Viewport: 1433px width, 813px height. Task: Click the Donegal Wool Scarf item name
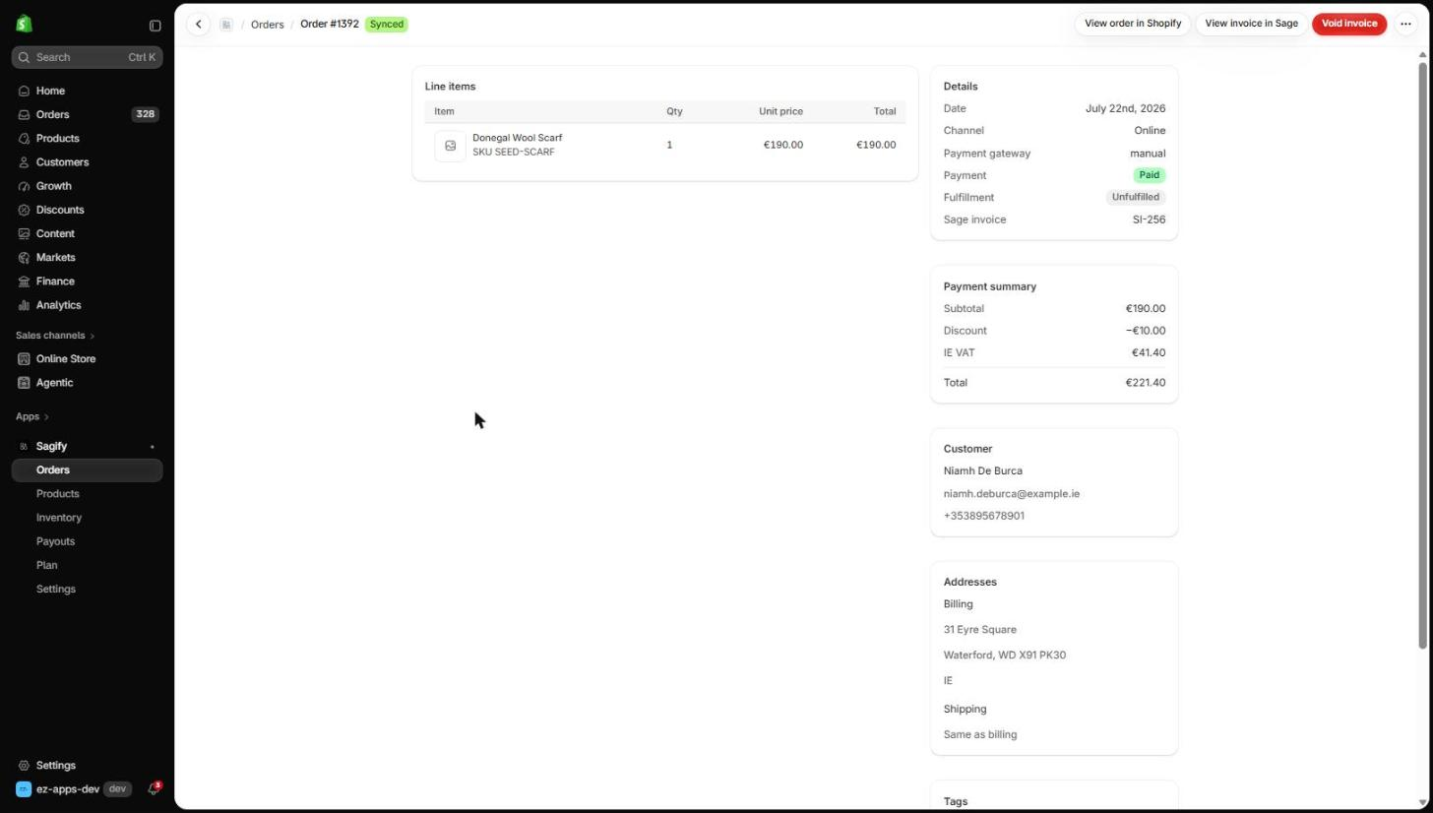coord(517,138)
